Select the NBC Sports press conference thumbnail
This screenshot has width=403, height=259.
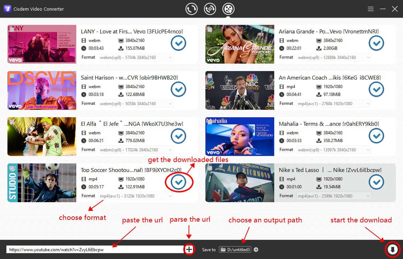pos(240,90)
